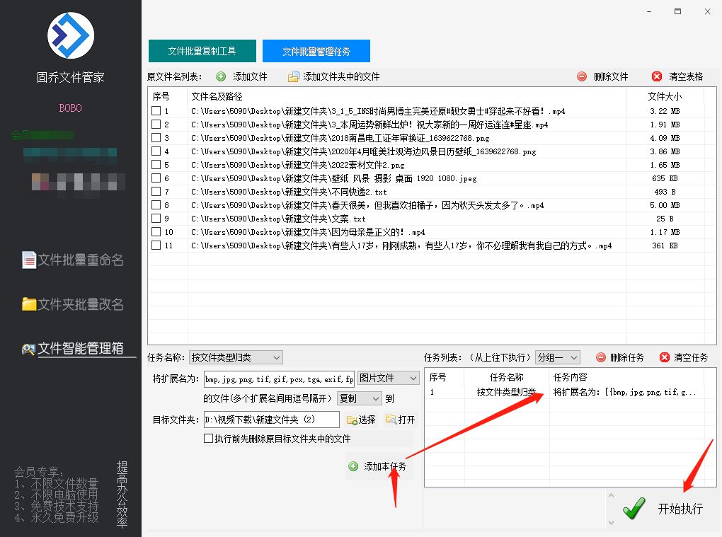Click the Clear Table (清空表格) red X icon
Viewport: 722px width, 537px height.
[x=658, y=77]
